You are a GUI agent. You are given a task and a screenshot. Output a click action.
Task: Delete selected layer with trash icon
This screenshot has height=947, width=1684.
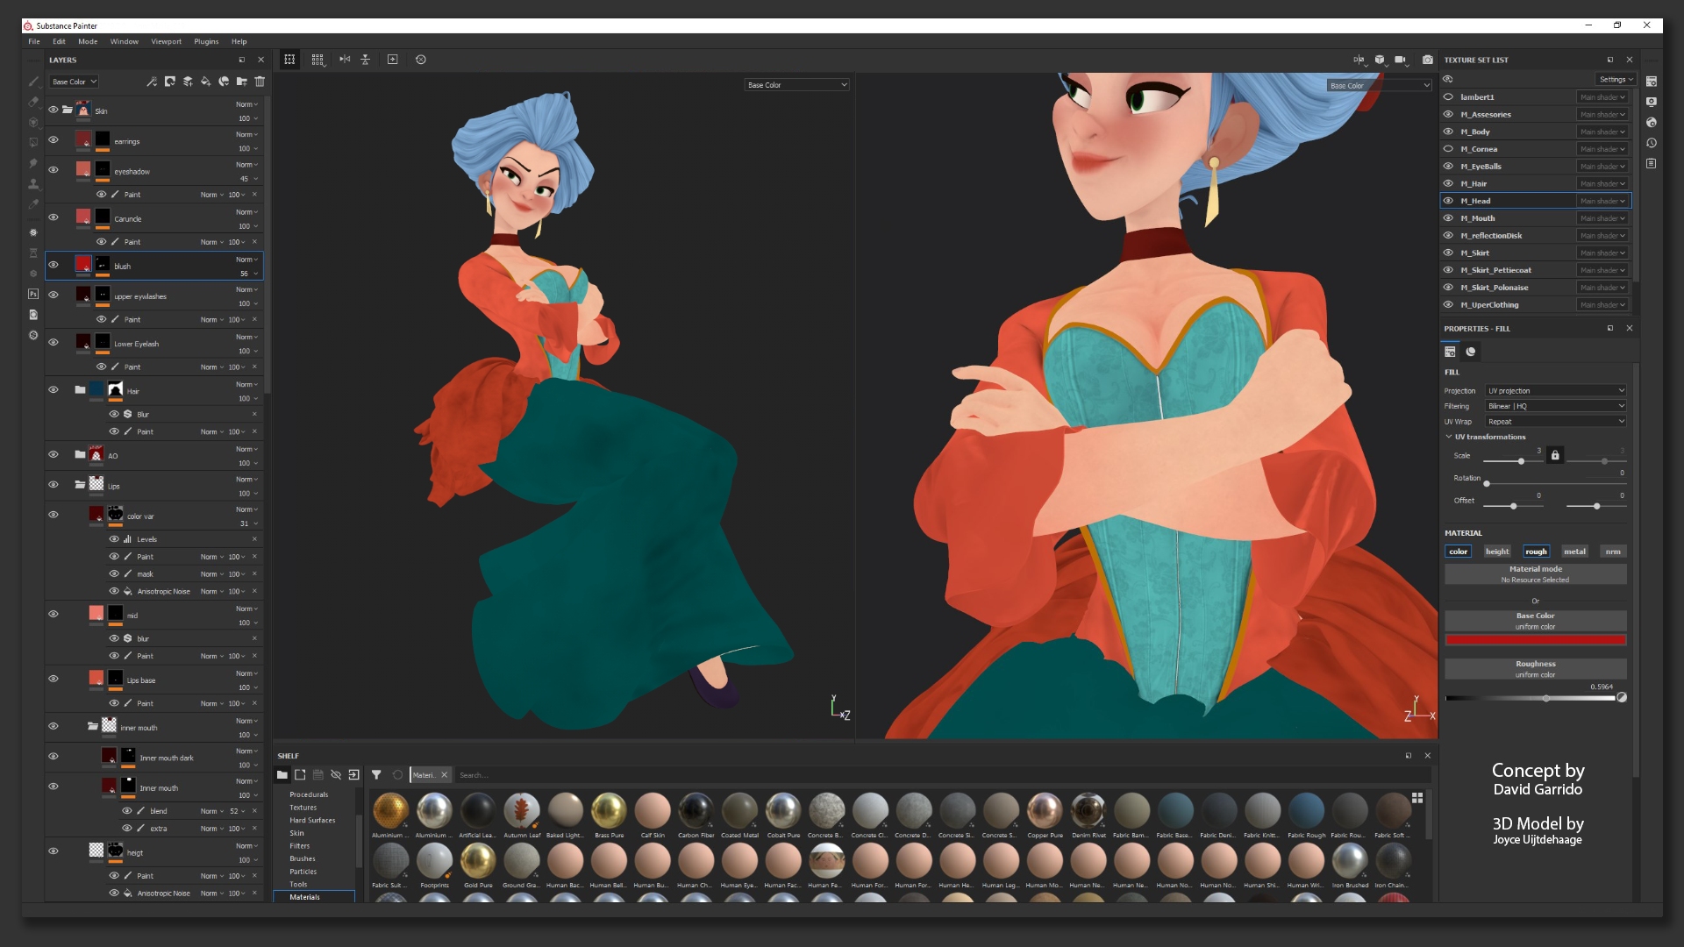coord(260,82)
